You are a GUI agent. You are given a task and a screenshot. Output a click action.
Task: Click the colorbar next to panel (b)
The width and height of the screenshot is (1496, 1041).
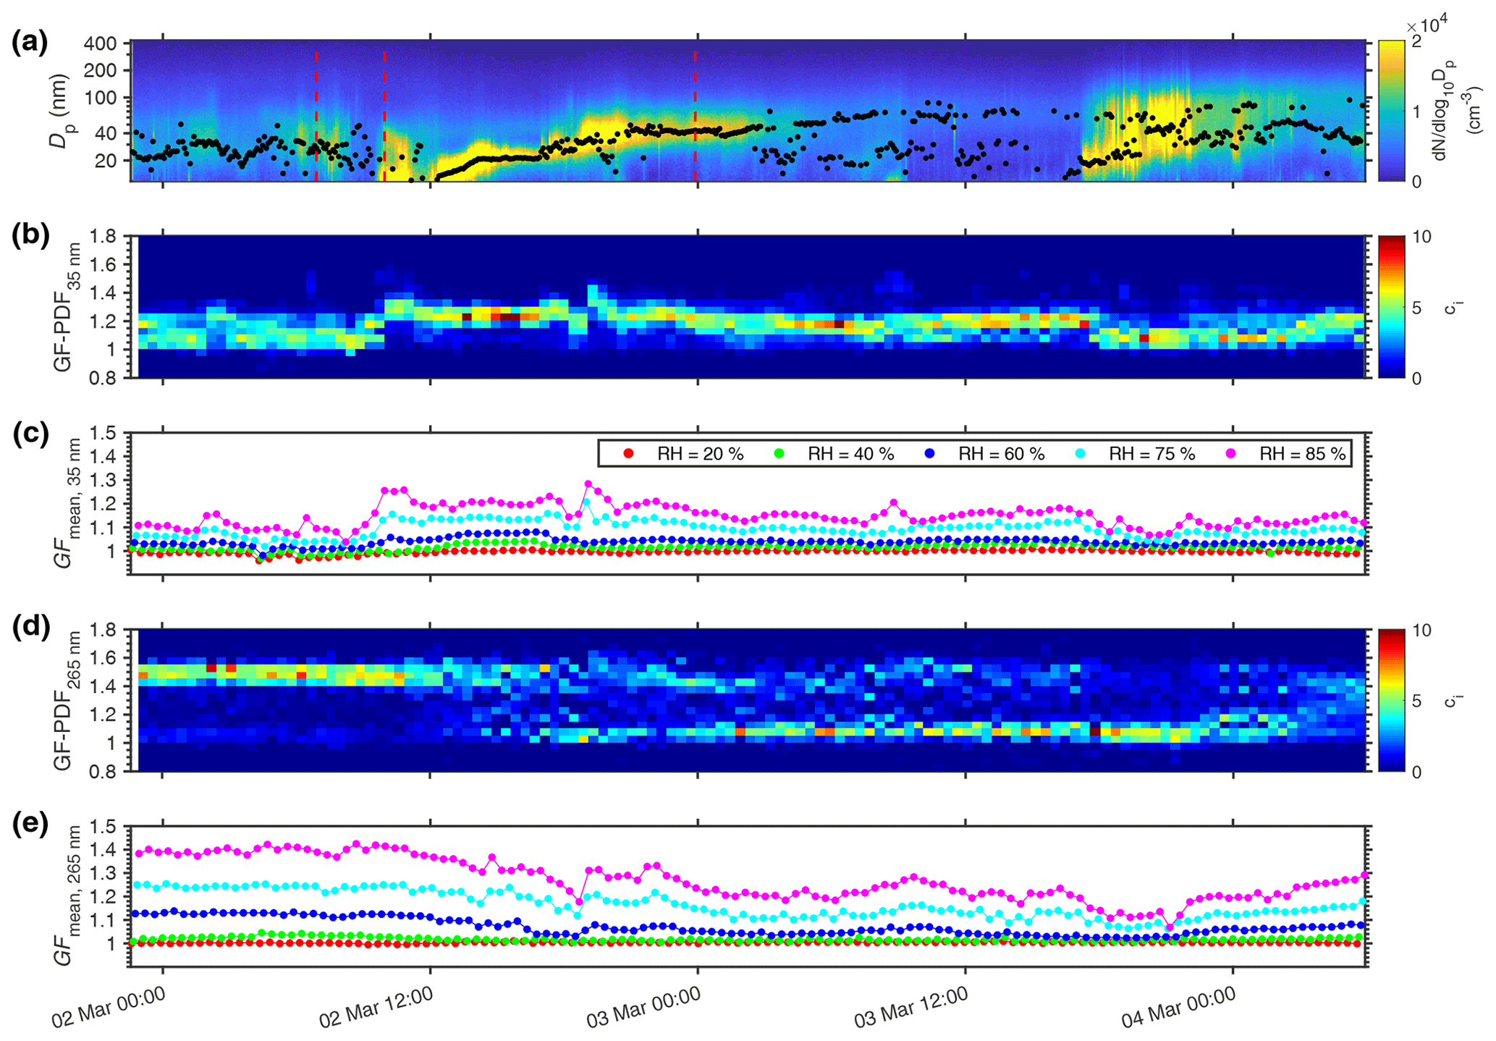[x=1390, y=307]
